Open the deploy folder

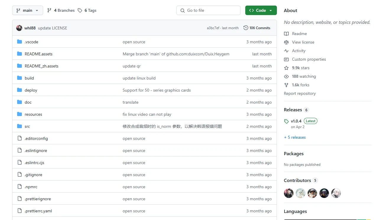(31, 90)
